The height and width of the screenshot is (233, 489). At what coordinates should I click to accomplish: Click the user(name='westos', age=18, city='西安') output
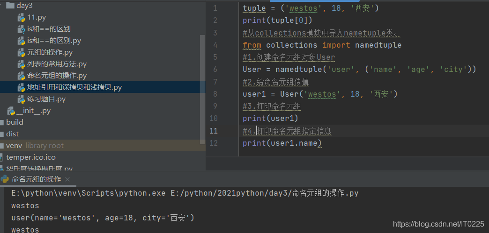click(x=103, y=218)
